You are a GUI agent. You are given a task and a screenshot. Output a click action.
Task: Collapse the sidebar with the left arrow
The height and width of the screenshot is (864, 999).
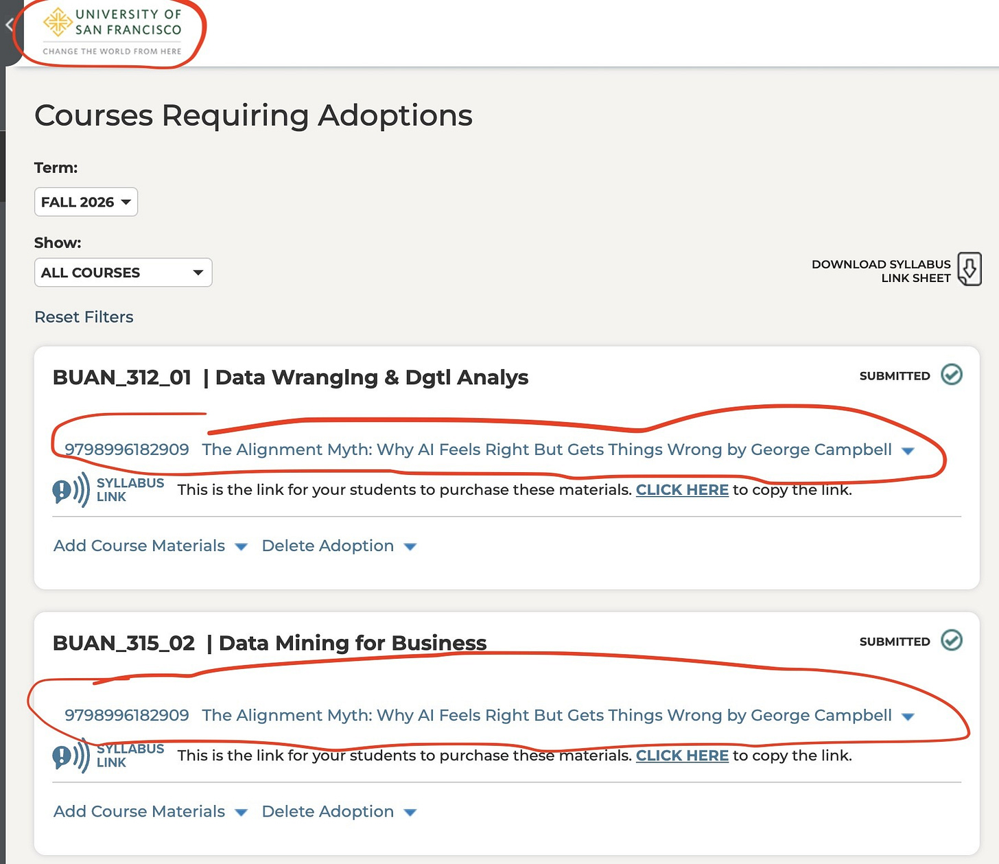(x=10, y=25)
